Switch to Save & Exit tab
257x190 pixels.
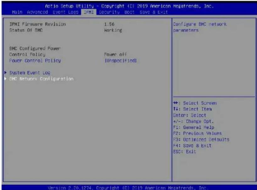point(154,12)
